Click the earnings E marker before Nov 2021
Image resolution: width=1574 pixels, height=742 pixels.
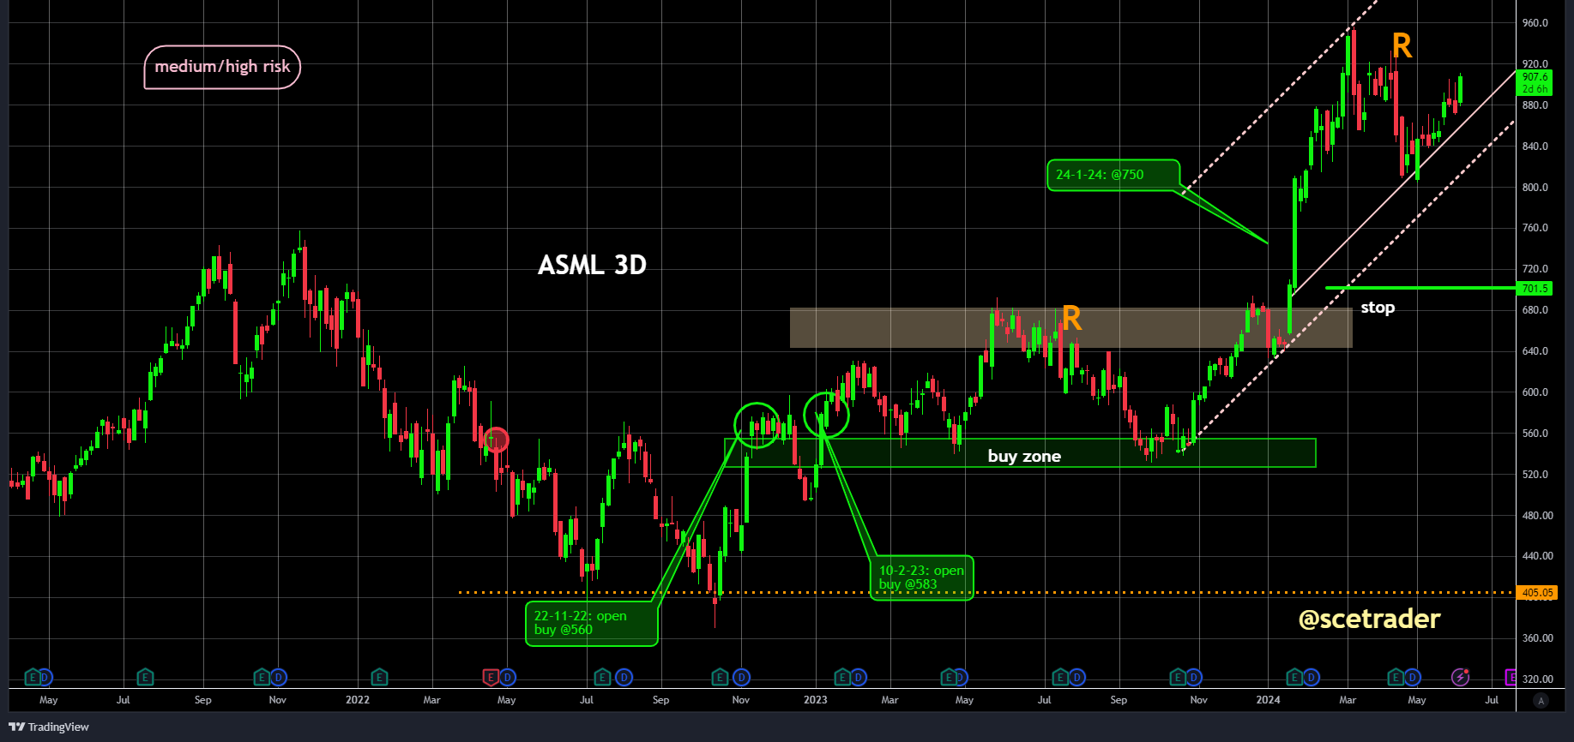coord(262,678)
